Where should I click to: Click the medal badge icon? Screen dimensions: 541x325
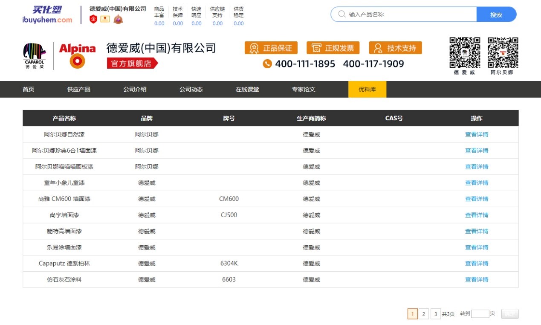pyautogui.click(x=118, y=19)
